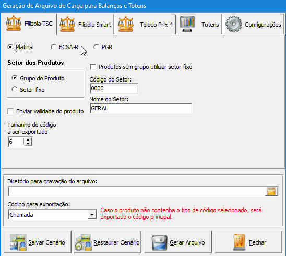Select the BCSA-R radio option
Image resolution: width=286 pixels, height=256 pixels.
click(x=53, y=47)
